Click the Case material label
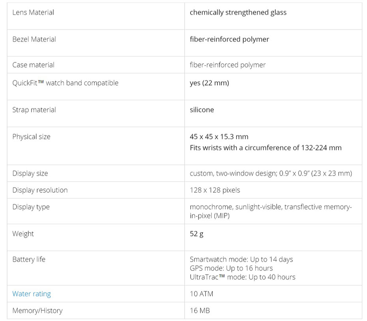 coord(33,65)
